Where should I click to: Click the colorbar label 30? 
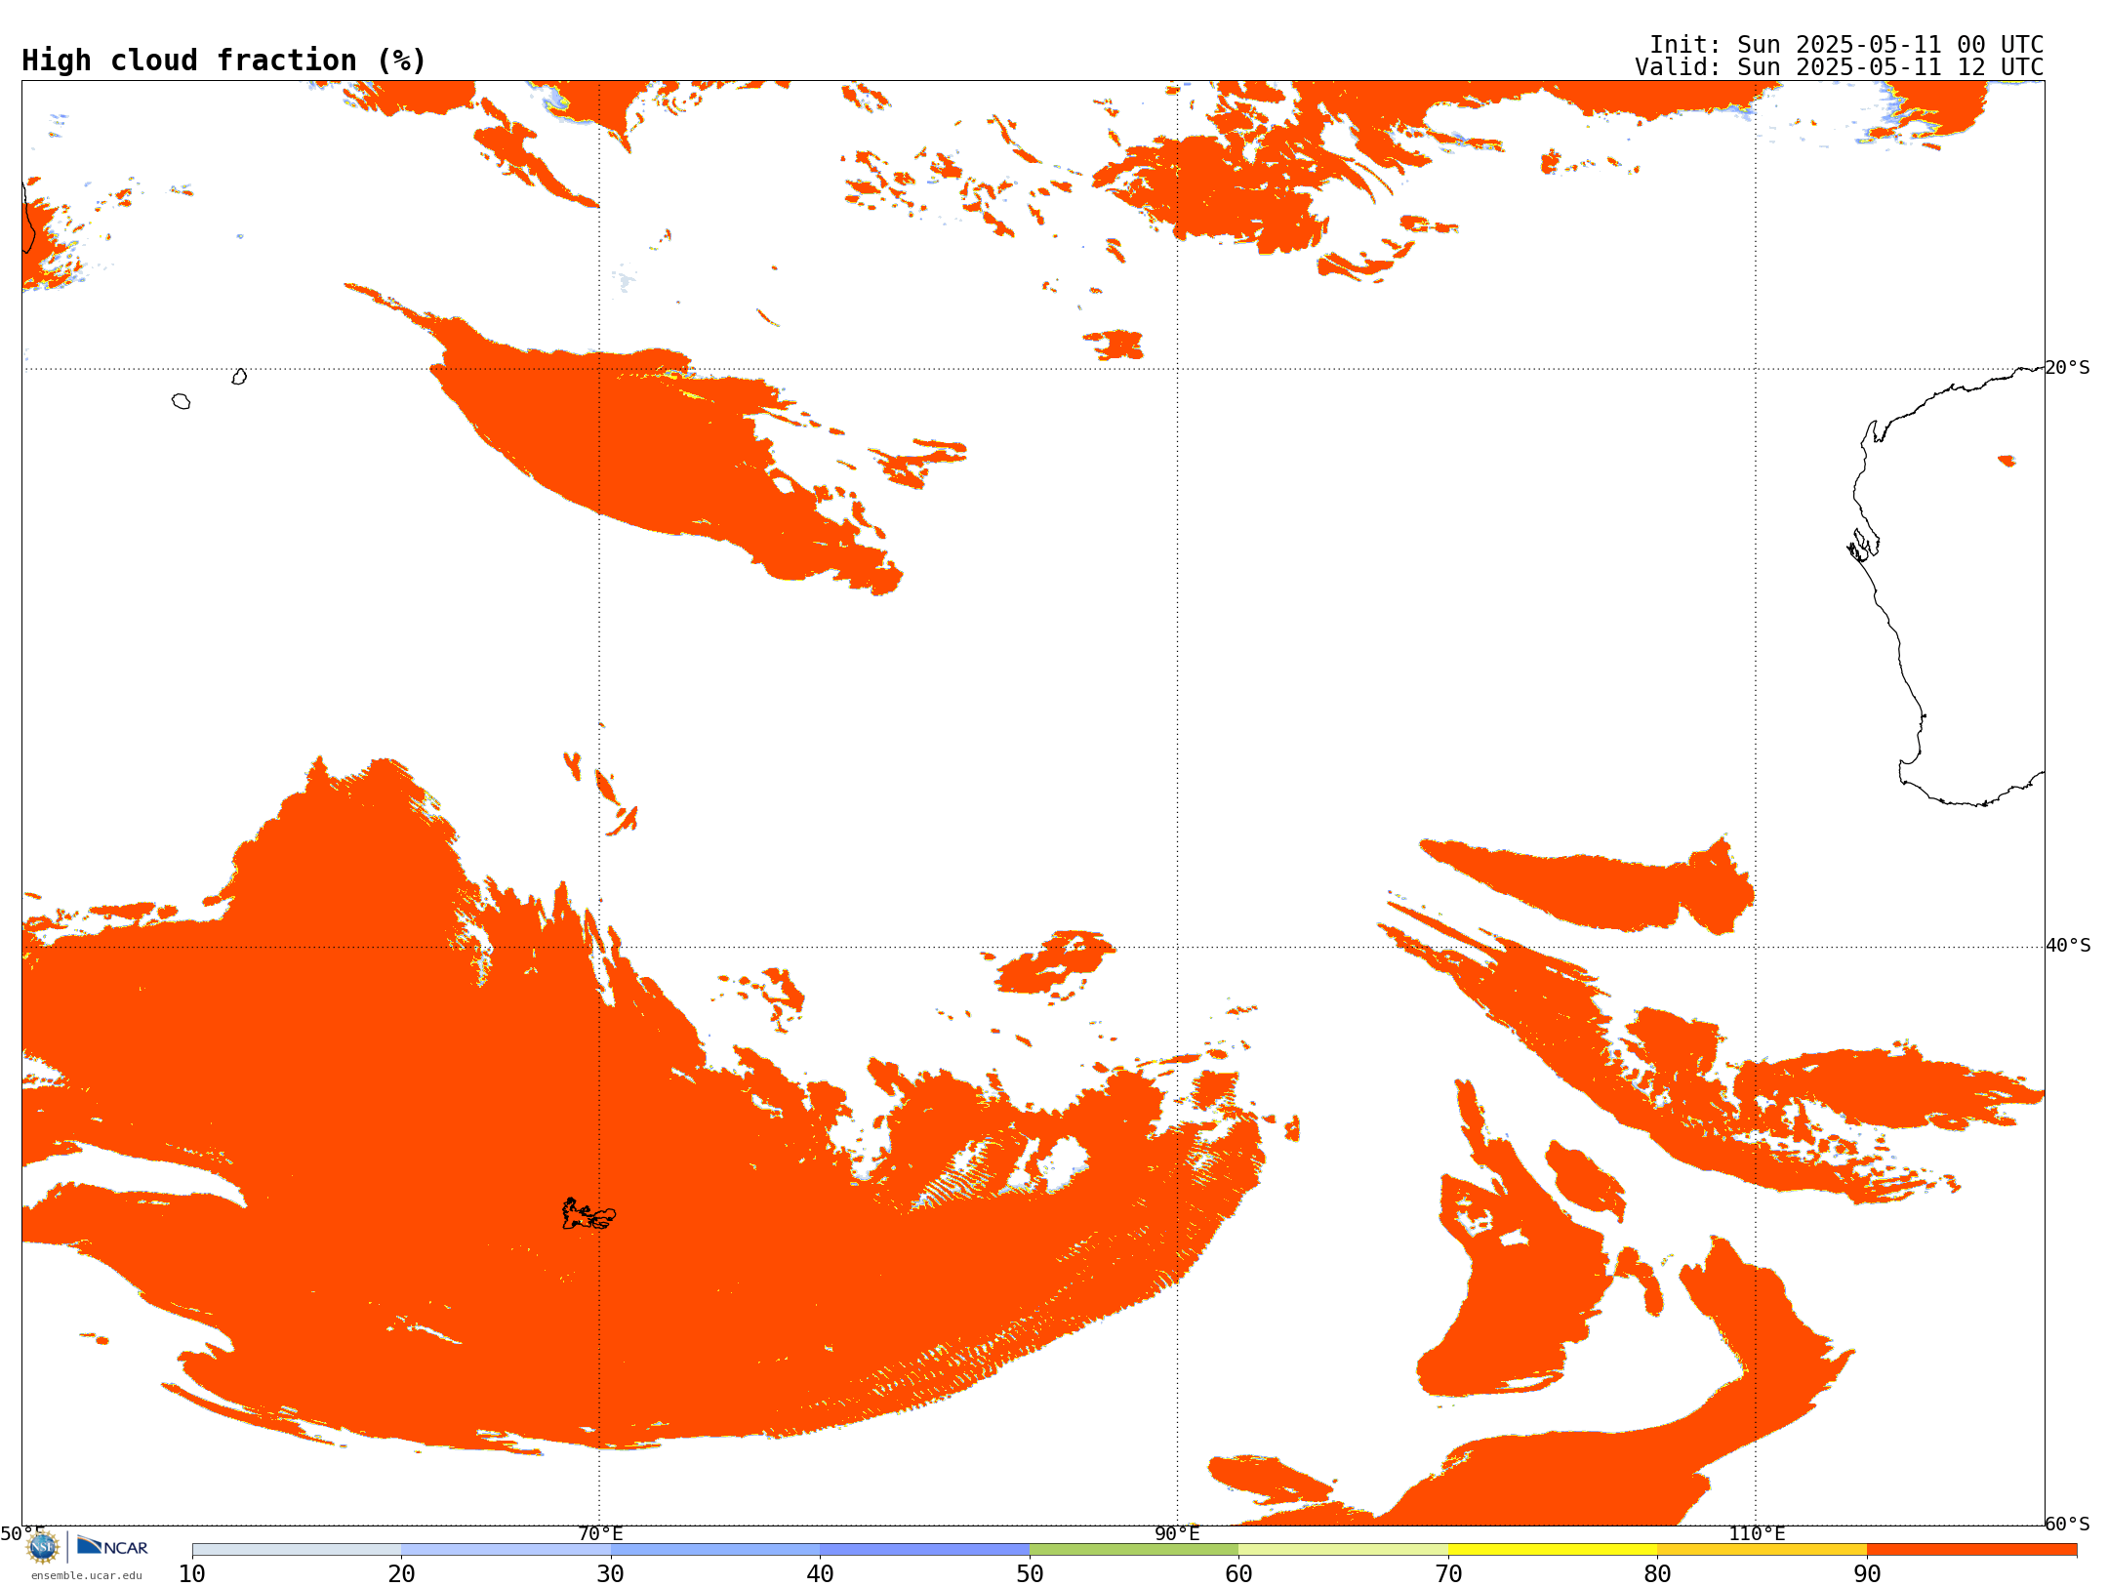pos(611,1574)
